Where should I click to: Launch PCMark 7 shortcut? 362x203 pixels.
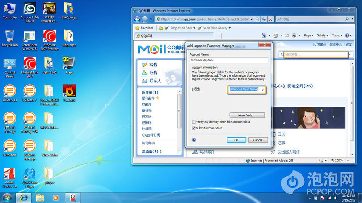(30, 93)
